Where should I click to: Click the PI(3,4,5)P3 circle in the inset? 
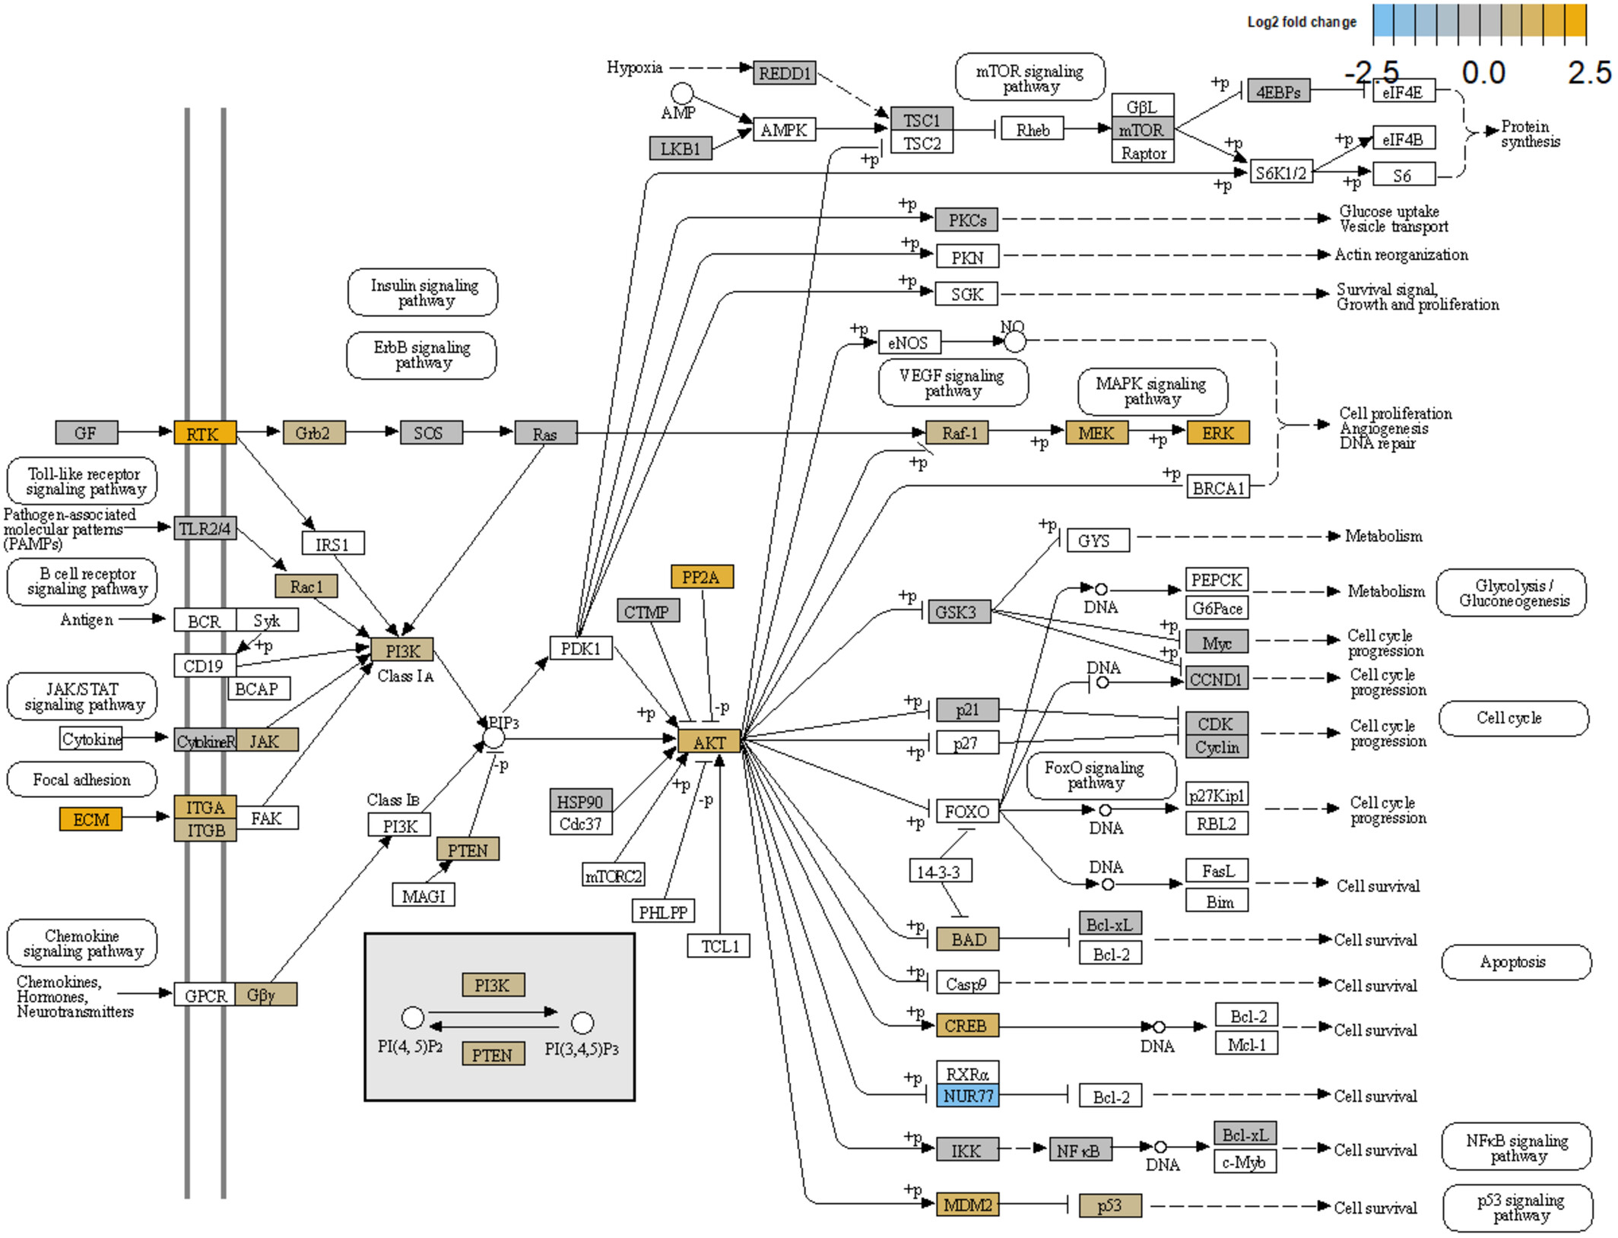583,1024
